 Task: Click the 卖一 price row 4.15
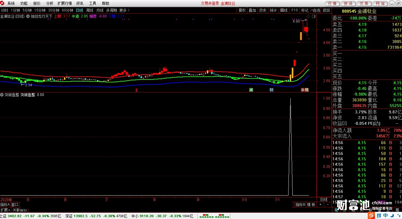(367, 47)
